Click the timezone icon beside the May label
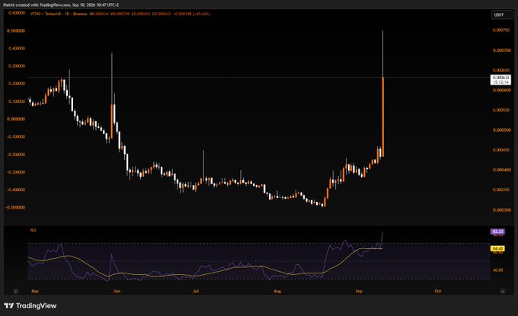This screenshot has height=316, width=518. (x=15, y=291)
